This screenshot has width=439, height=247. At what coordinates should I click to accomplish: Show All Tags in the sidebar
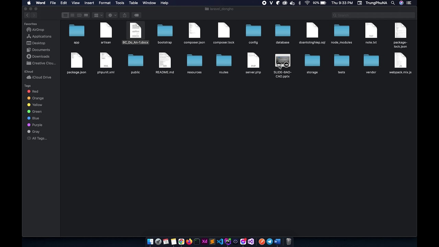tap(39, 138)
